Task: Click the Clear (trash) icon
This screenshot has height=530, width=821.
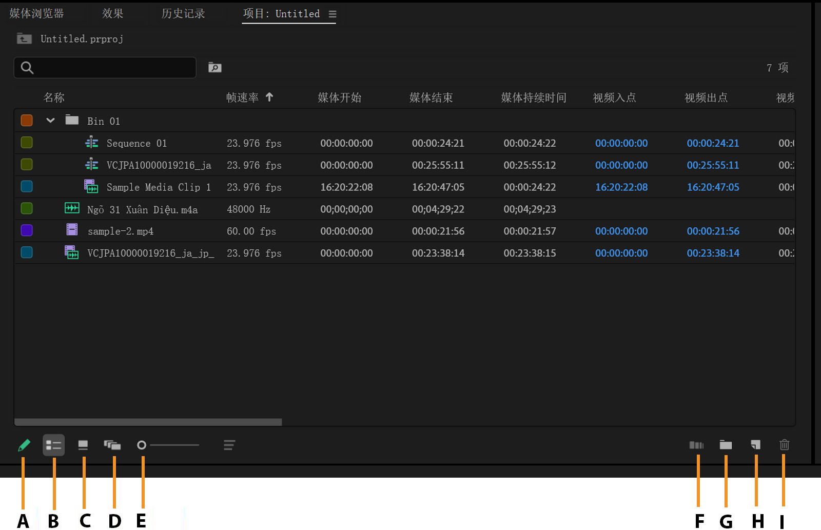Action: click(784, 445)
